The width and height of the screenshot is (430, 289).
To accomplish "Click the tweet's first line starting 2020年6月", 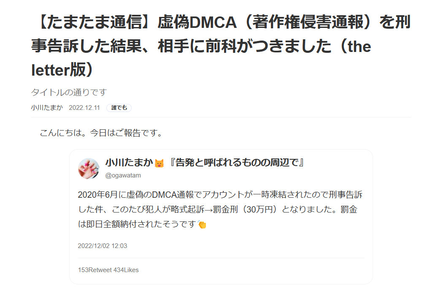I will (x=220, y=195).
